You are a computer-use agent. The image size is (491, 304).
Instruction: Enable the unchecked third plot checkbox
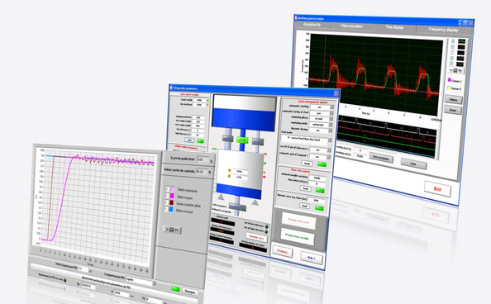tap(452, 52)
